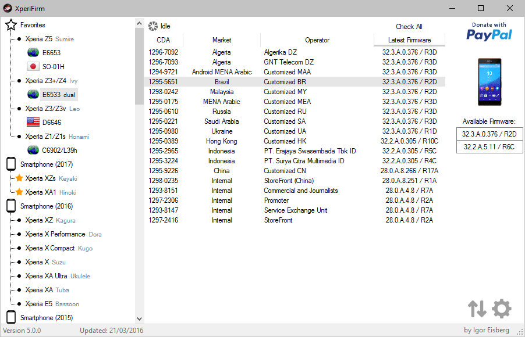Click scroll up arrow in device tree
Image resolution: width=525 pixels, height=337 pixels.
(x=139, y=23)
